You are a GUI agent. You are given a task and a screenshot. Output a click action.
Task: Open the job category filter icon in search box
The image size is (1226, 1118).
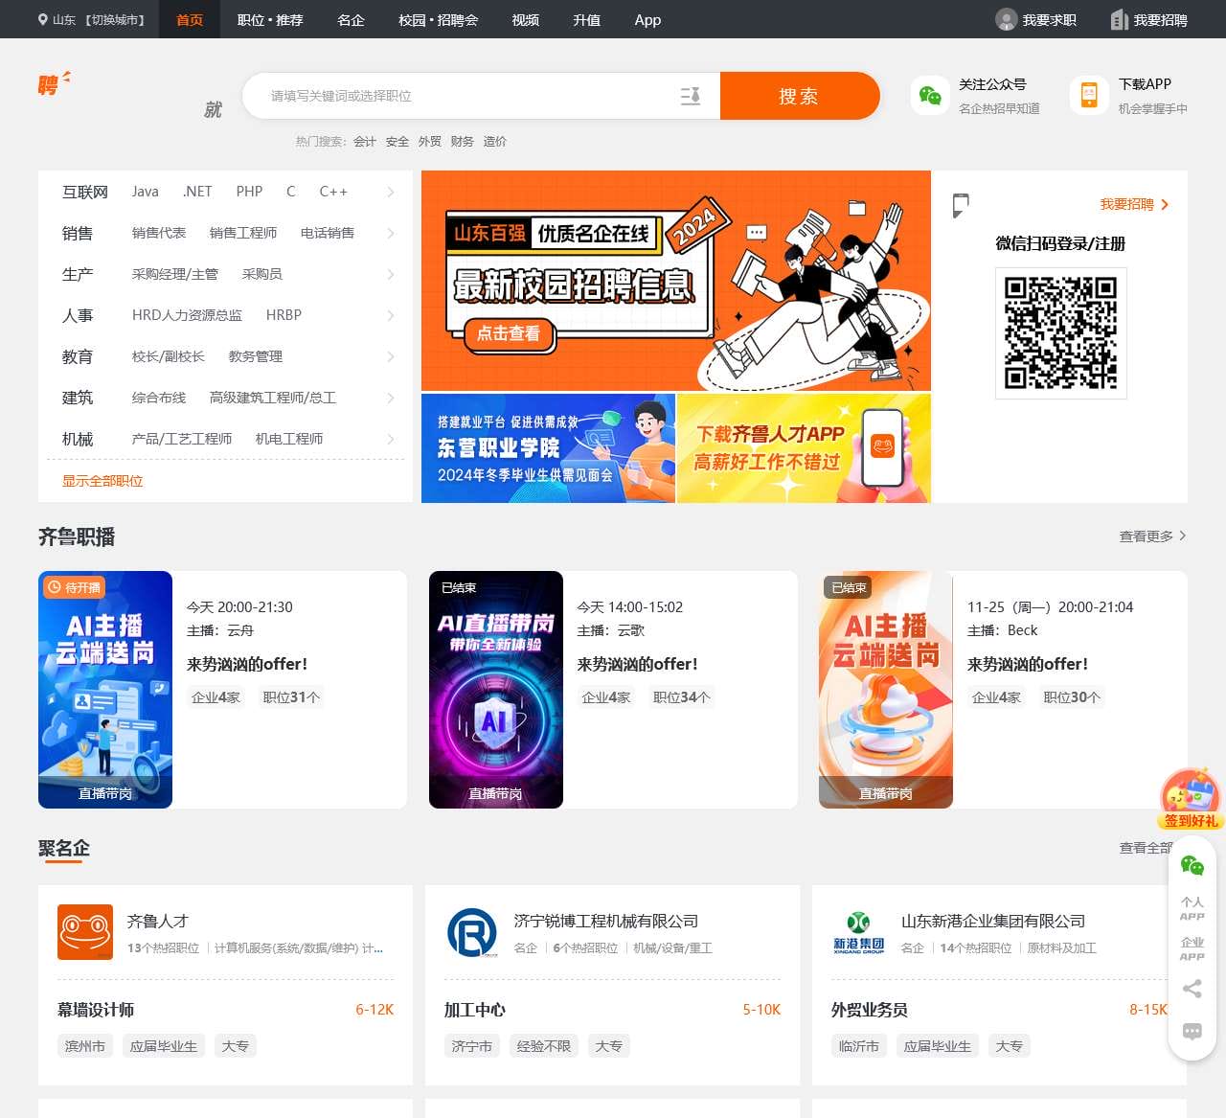point(691,96)
